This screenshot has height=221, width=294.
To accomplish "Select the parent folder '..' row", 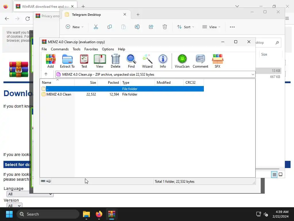I will [x=122, y=89].
